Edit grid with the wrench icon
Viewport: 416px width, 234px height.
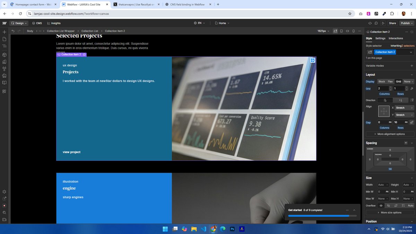(411, 89)
